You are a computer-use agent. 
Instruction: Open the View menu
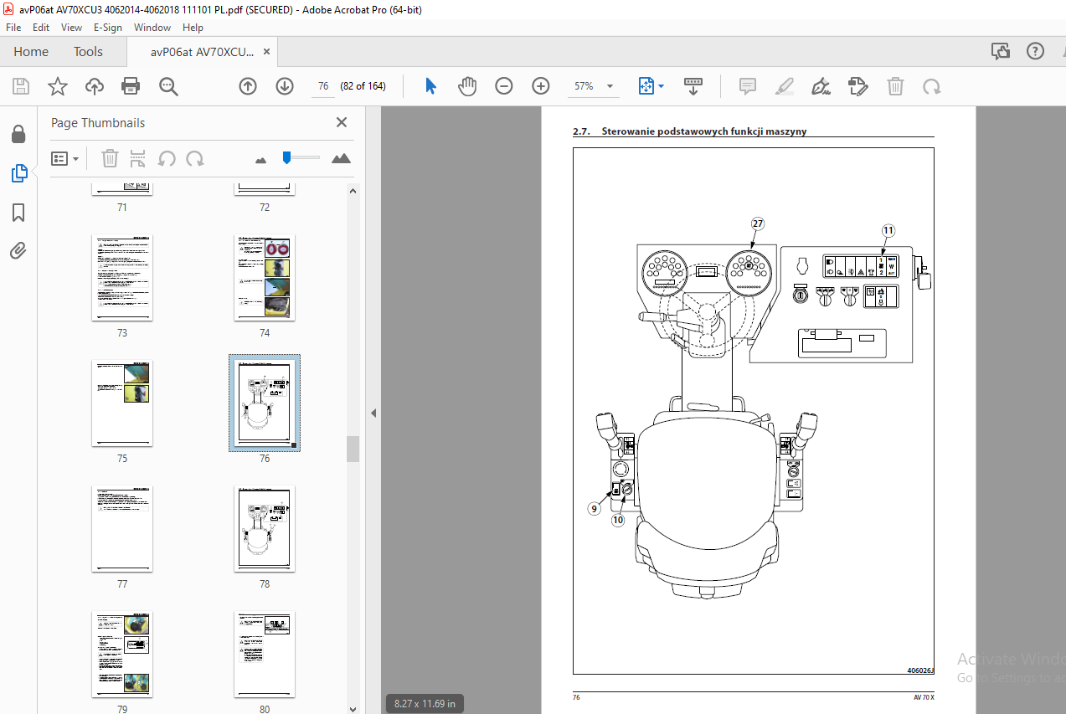point(72,28)
